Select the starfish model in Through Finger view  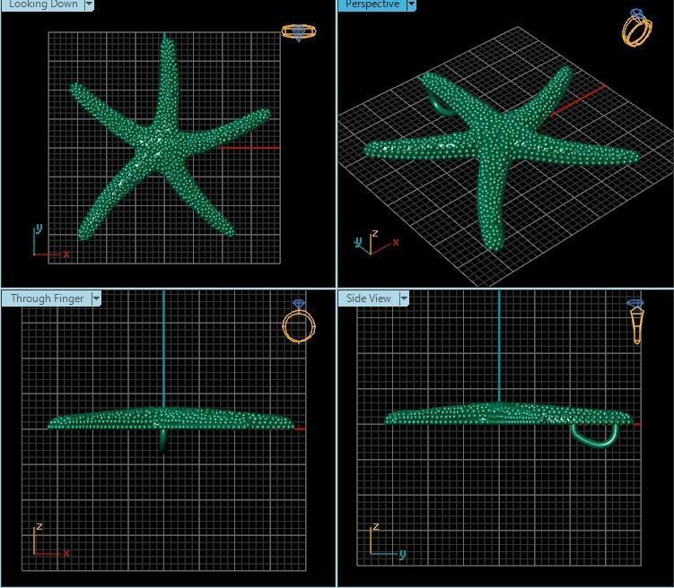pyautogui.click(x=170, y=419)
